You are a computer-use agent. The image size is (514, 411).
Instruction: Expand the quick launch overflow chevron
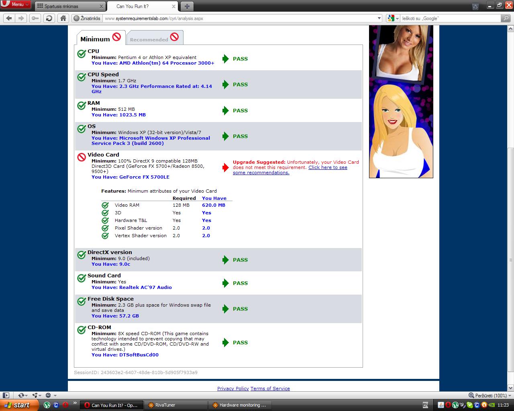point(75,403)
